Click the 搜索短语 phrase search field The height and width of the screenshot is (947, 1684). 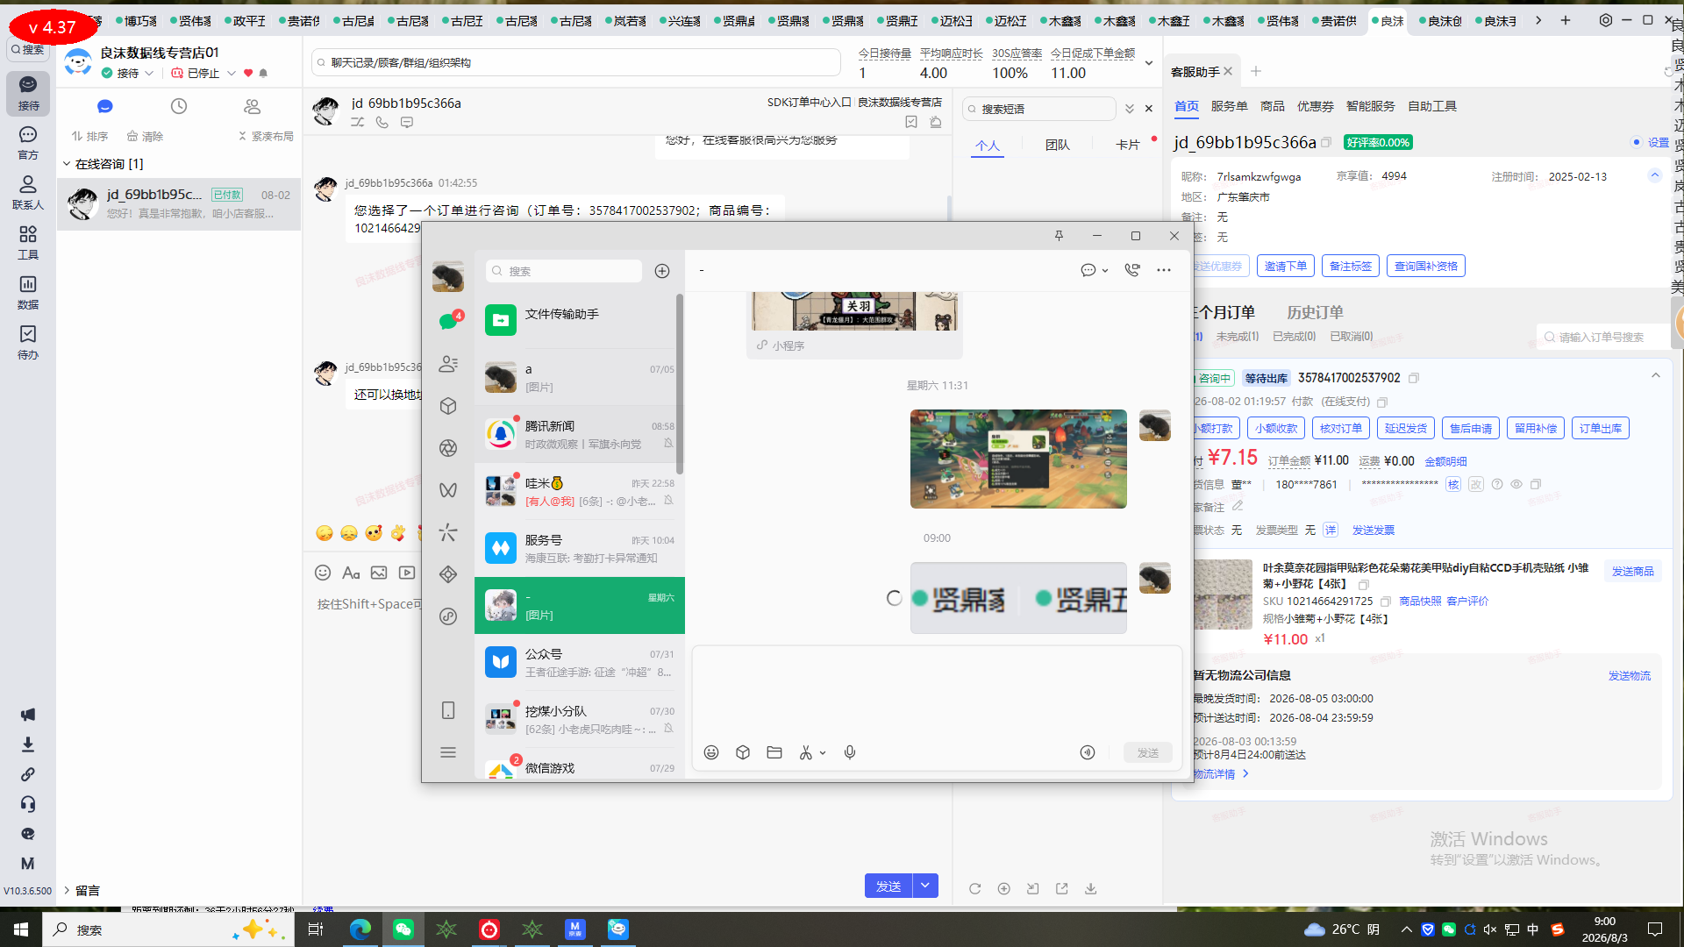(x=1038, y=109)
